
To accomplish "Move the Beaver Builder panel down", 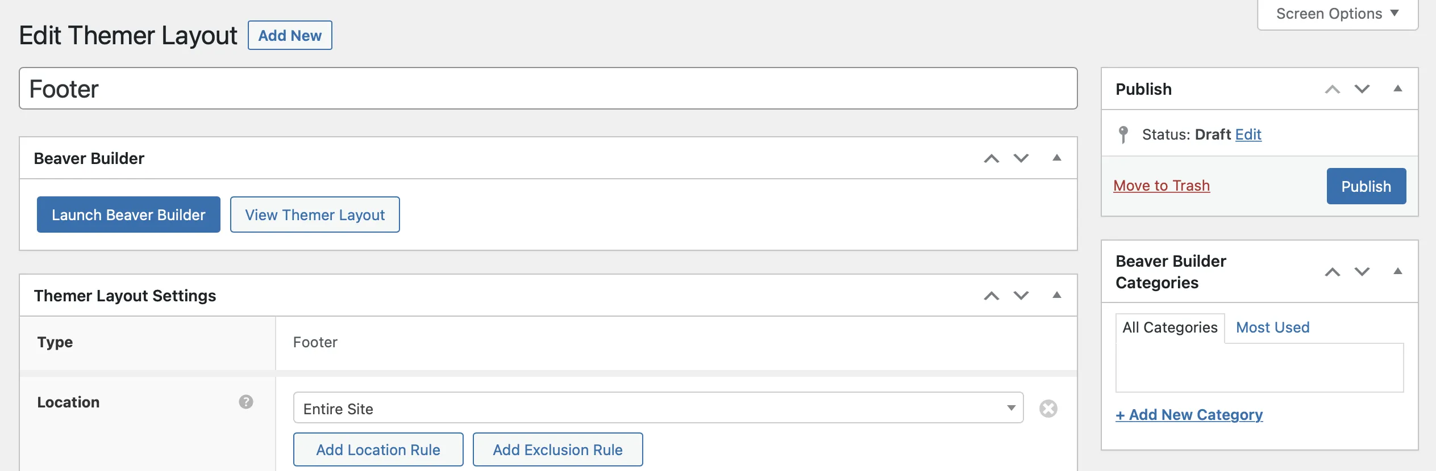I will [x=1021, y=158].
